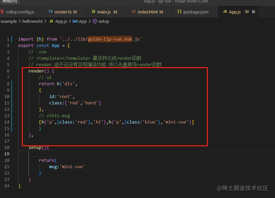This screenshot has height=198, width=275.
Task: Click the cube icon beside setup breadcrumb
Action: [95, 21]
